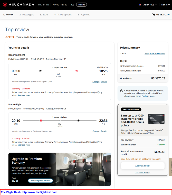
Task: Click the Trip review heading
Action: [17, 30]
